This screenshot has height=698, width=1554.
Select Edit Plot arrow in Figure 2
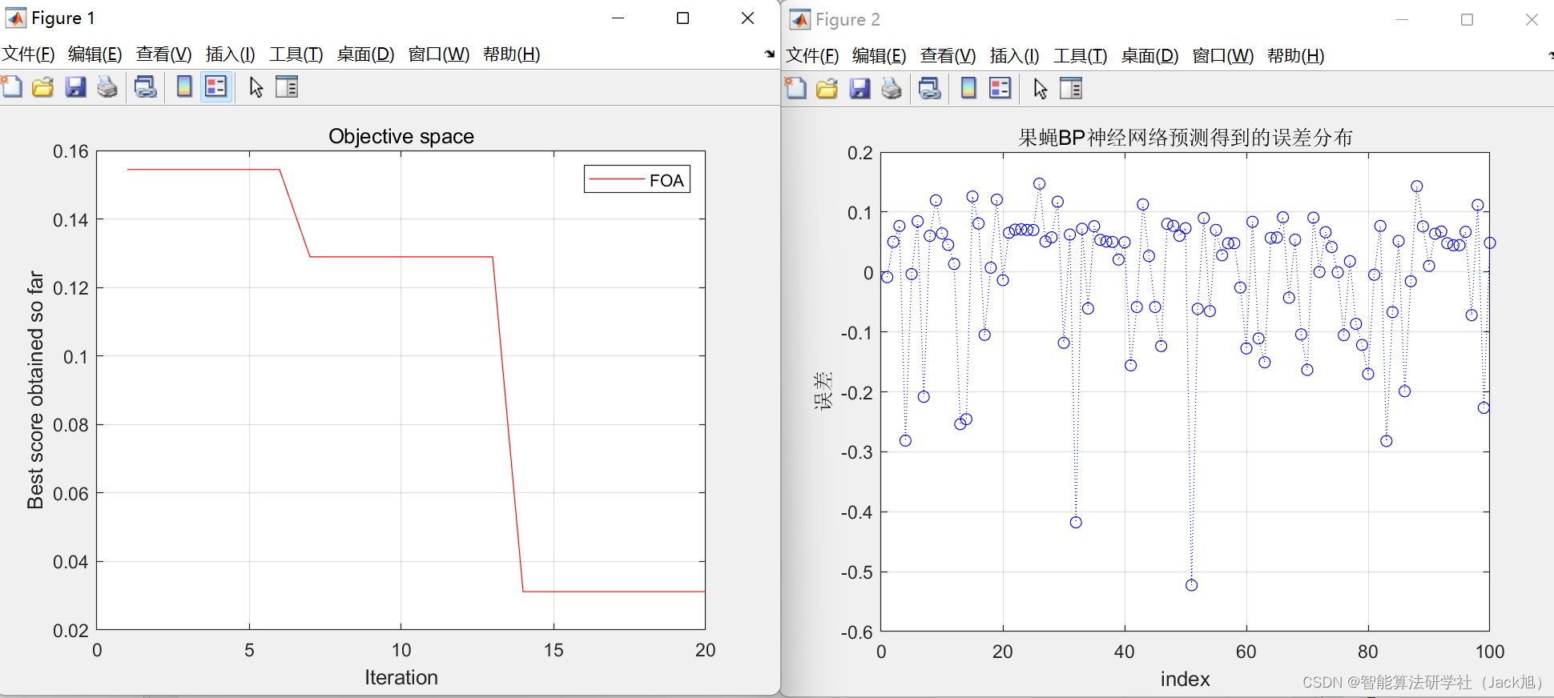[1041, 88]
